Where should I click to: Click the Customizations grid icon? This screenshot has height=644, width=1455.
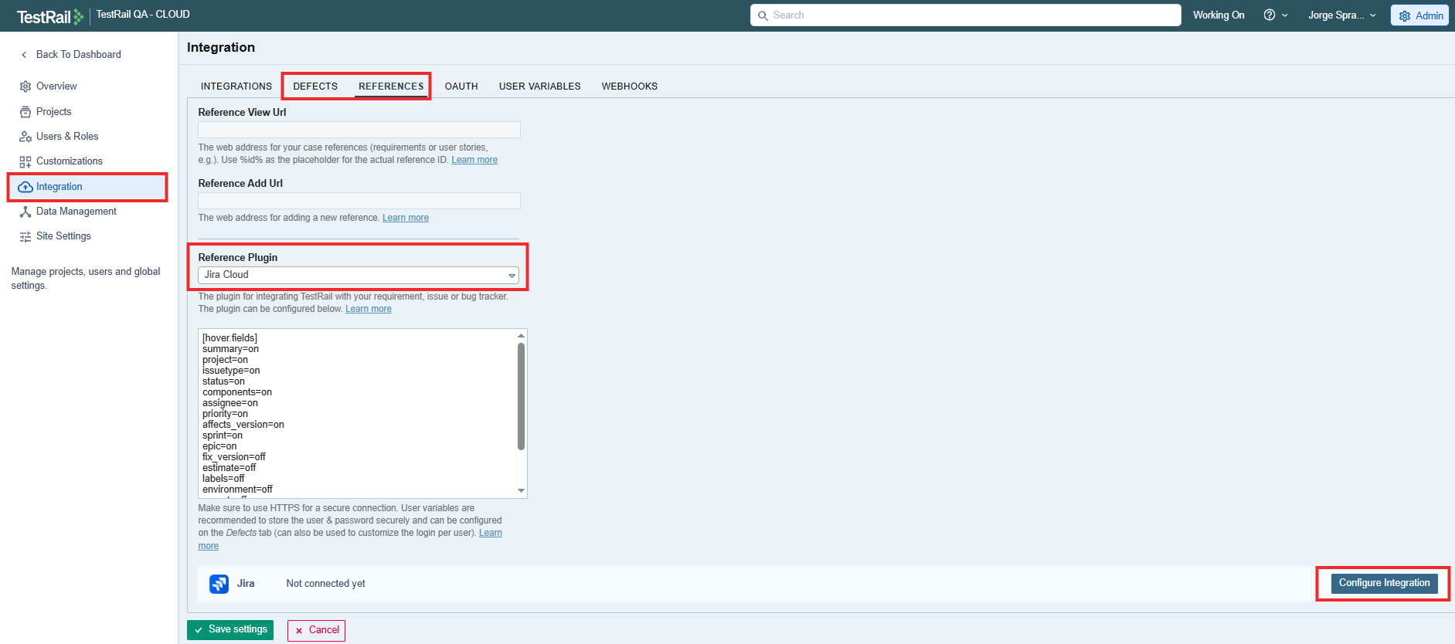(x=25, y=161)
